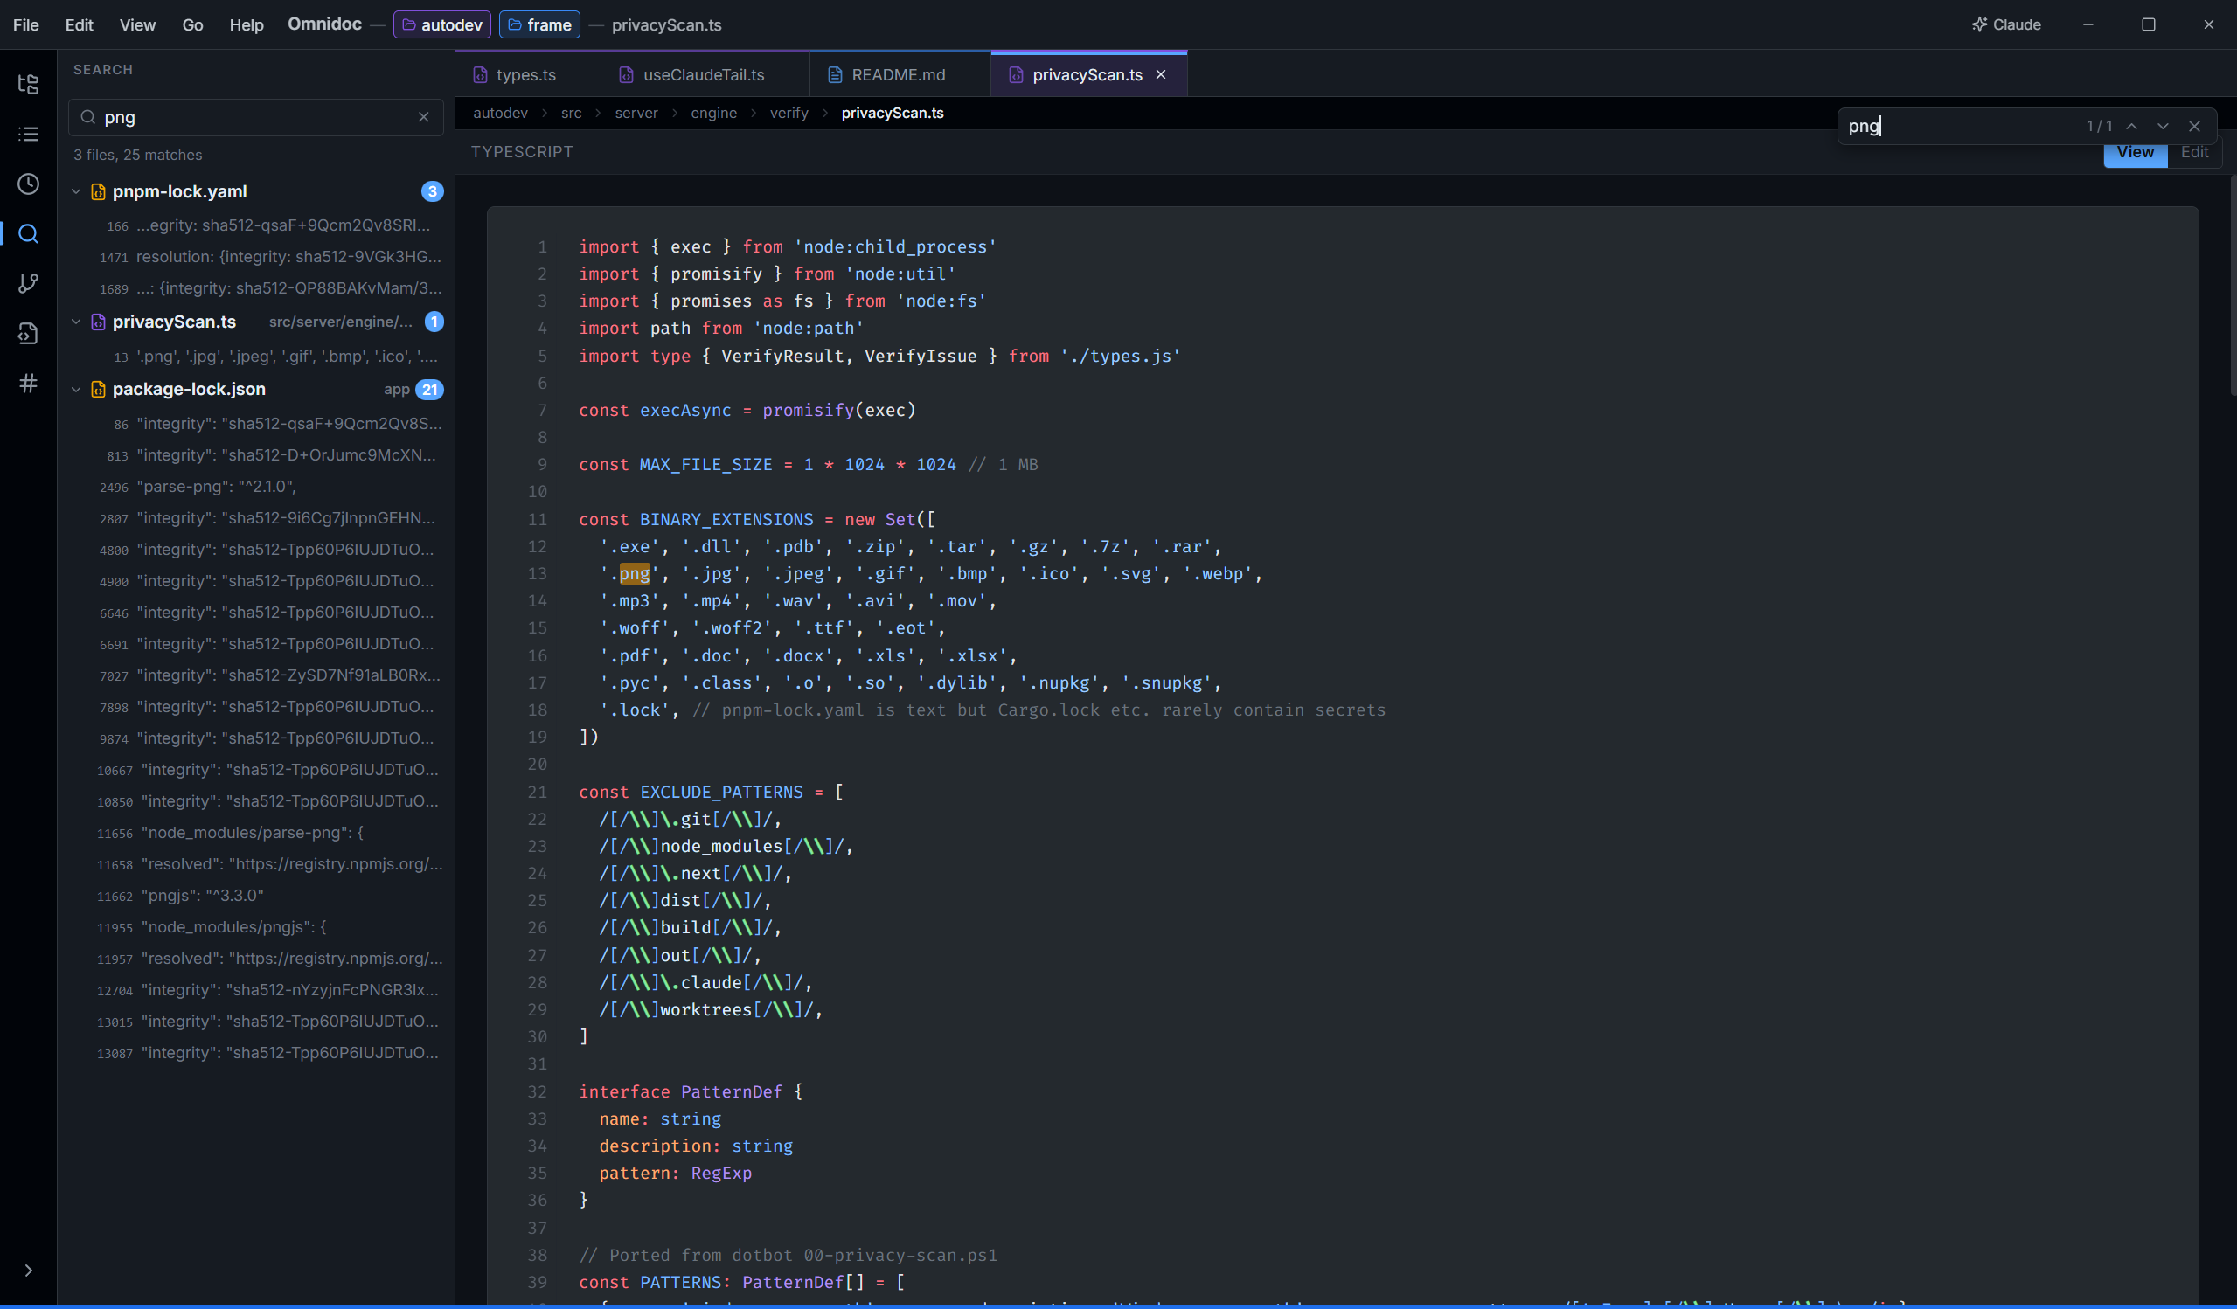This screenshot has height=1309, width=2237.
Task: Click autodev in the breadcrumb
Action: (x=500, y=113)
